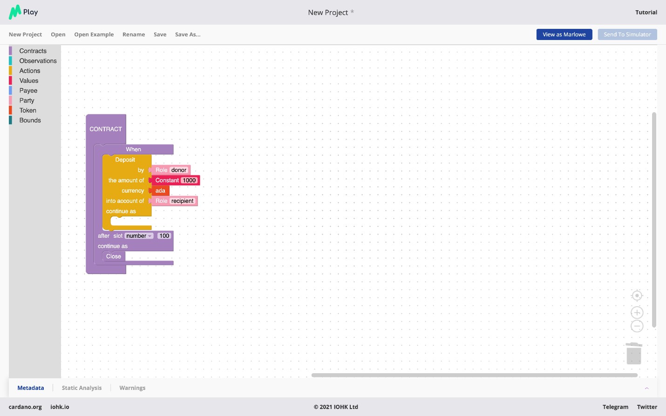Open the Values block category

[x=29, y=81]
